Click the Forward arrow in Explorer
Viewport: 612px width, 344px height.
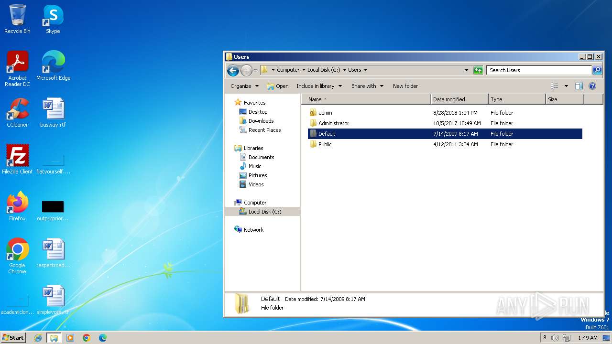click(246, 70)
